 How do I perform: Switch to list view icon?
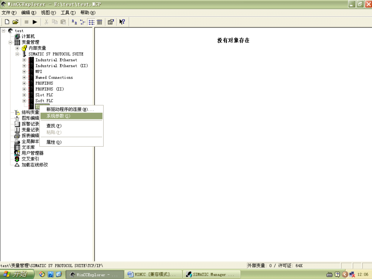(92, 22)
